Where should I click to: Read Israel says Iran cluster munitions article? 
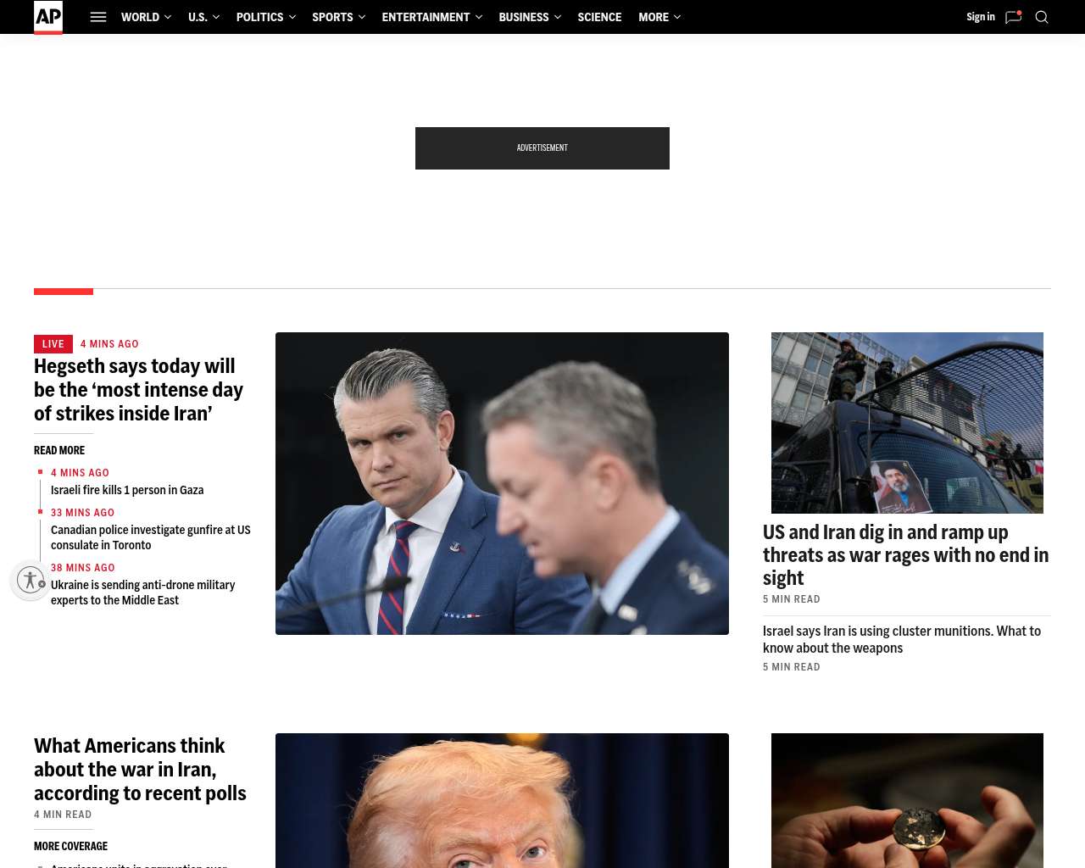(x=902, y=639)
